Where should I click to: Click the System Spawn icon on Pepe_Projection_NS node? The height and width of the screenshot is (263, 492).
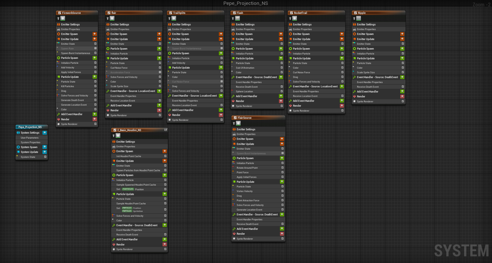click(x=18, y=147)
